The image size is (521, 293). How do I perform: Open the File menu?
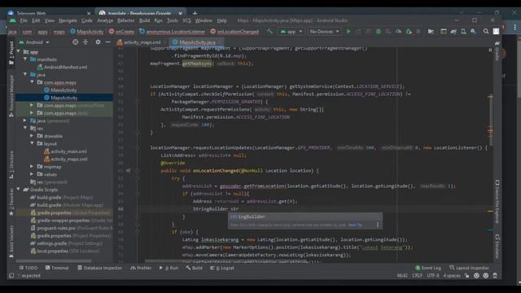[x=24, y=20]
